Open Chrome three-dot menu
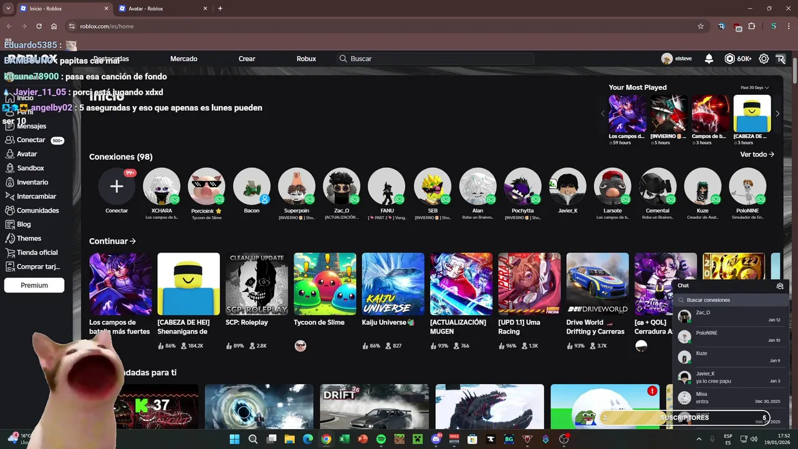 pyautogui.click(x=789, y=26)
